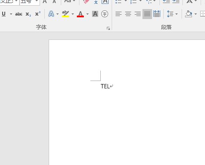Click the line spacing icon
Image resolution: width=205 pixels, height=165 pixels.
(170, 14)
